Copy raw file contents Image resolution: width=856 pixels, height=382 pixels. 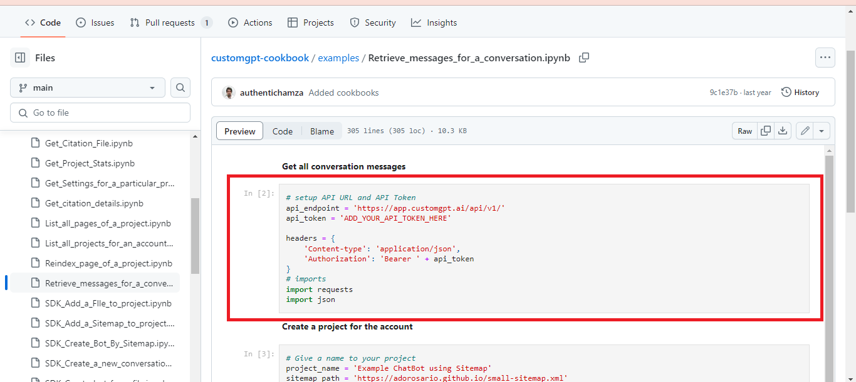(765, 131)
